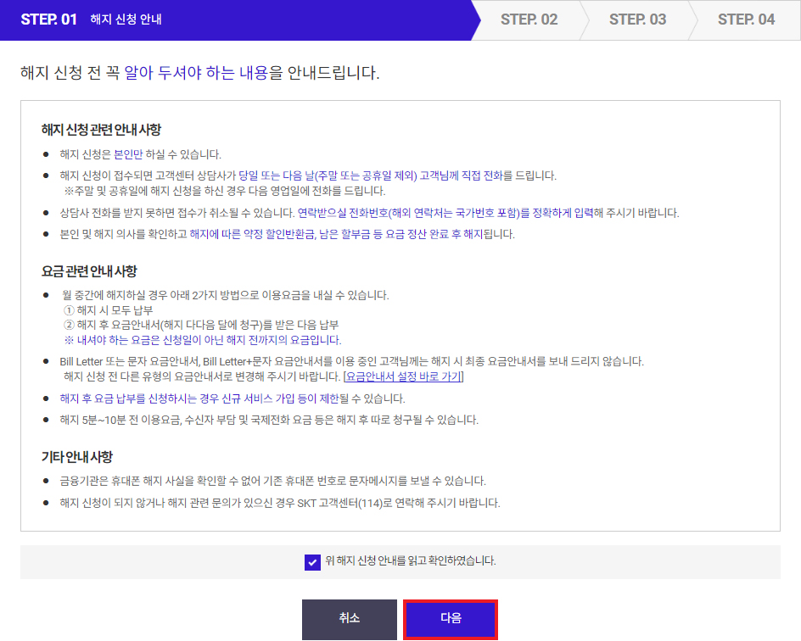Click the line about 금융기관 문자메시지
Screen dimensions: 801x641
(x=272, y=481)
